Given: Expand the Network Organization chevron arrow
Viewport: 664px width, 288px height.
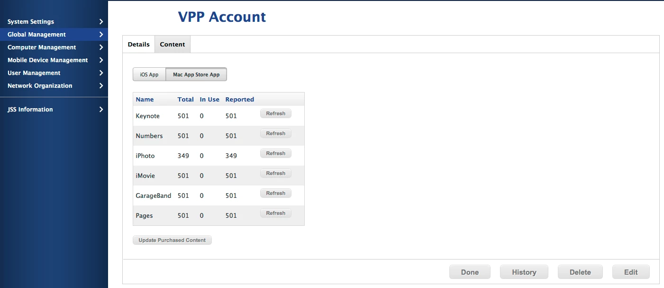Looking at the screenshot, I should pos(101,86).
